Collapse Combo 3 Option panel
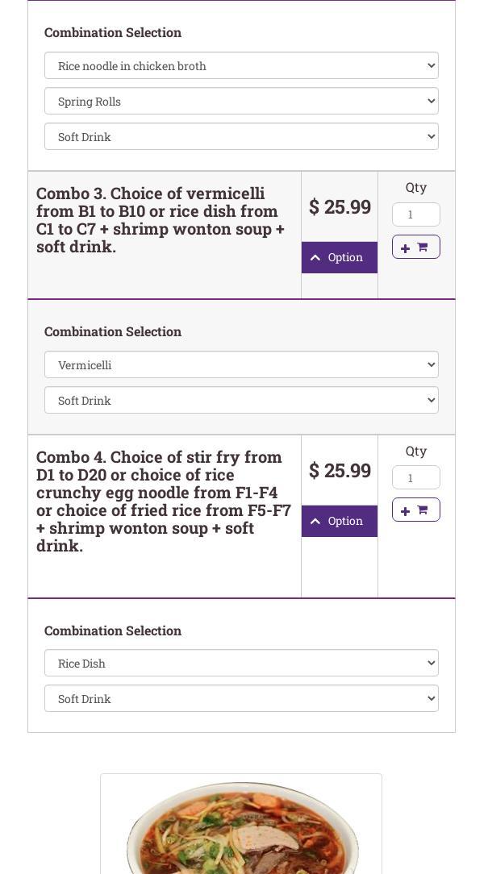This screenshot has height=874, width=488. 340,257
